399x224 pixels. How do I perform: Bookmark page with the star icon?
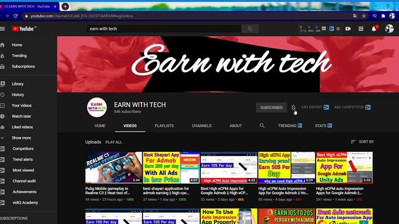364,16
